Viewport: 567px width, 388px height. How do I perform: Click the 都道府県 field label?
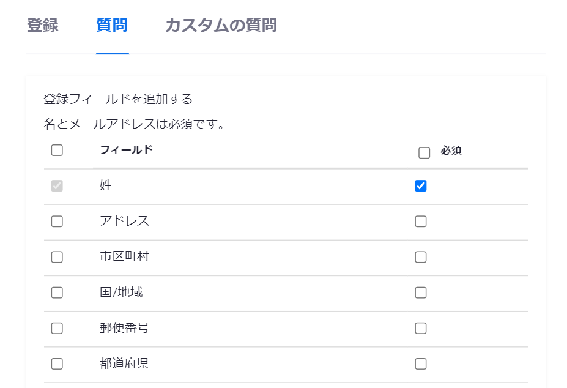coord(124,364)
